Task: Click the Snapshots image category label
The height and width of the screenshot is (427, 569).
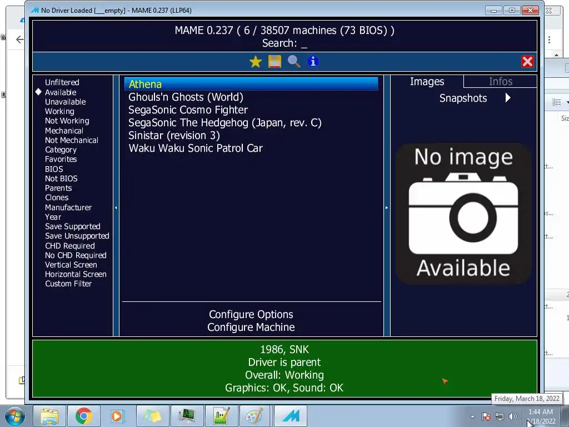Action: [x=463, y=98]
